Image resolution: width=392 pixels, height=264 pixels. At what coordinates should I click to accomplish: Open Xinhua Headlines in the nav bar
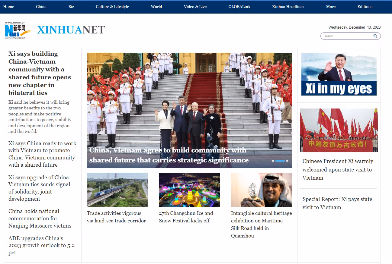pyautogui.click(x=288, y=7)
